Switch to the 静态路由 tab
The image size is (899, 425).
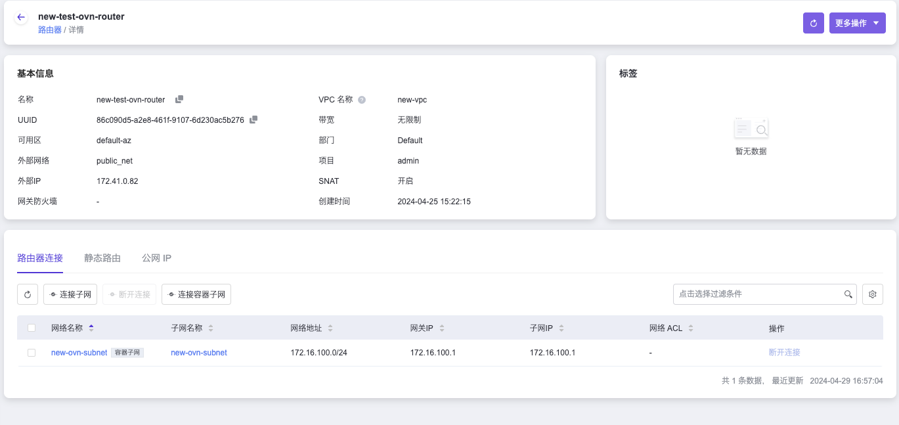click(102, 258)
